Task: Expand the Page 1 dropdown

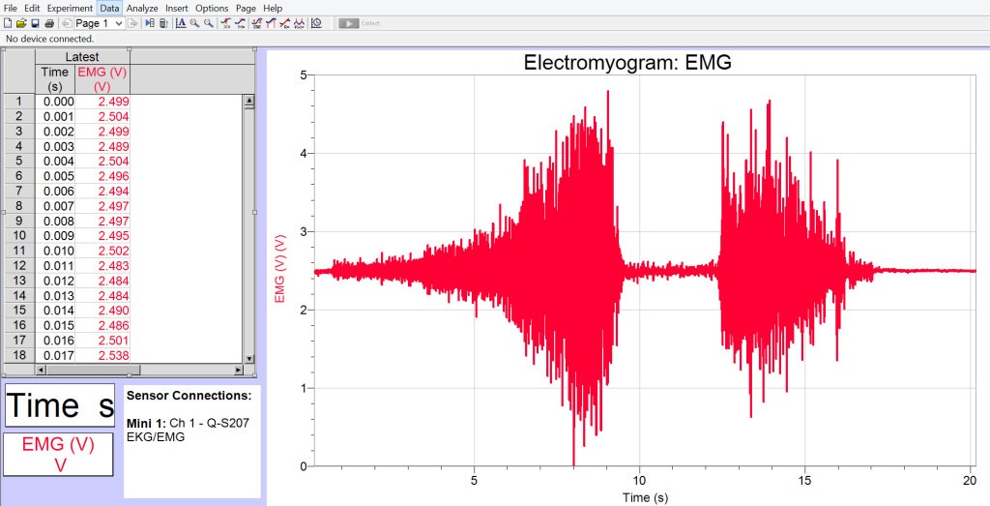Action: tap(119, 23)
